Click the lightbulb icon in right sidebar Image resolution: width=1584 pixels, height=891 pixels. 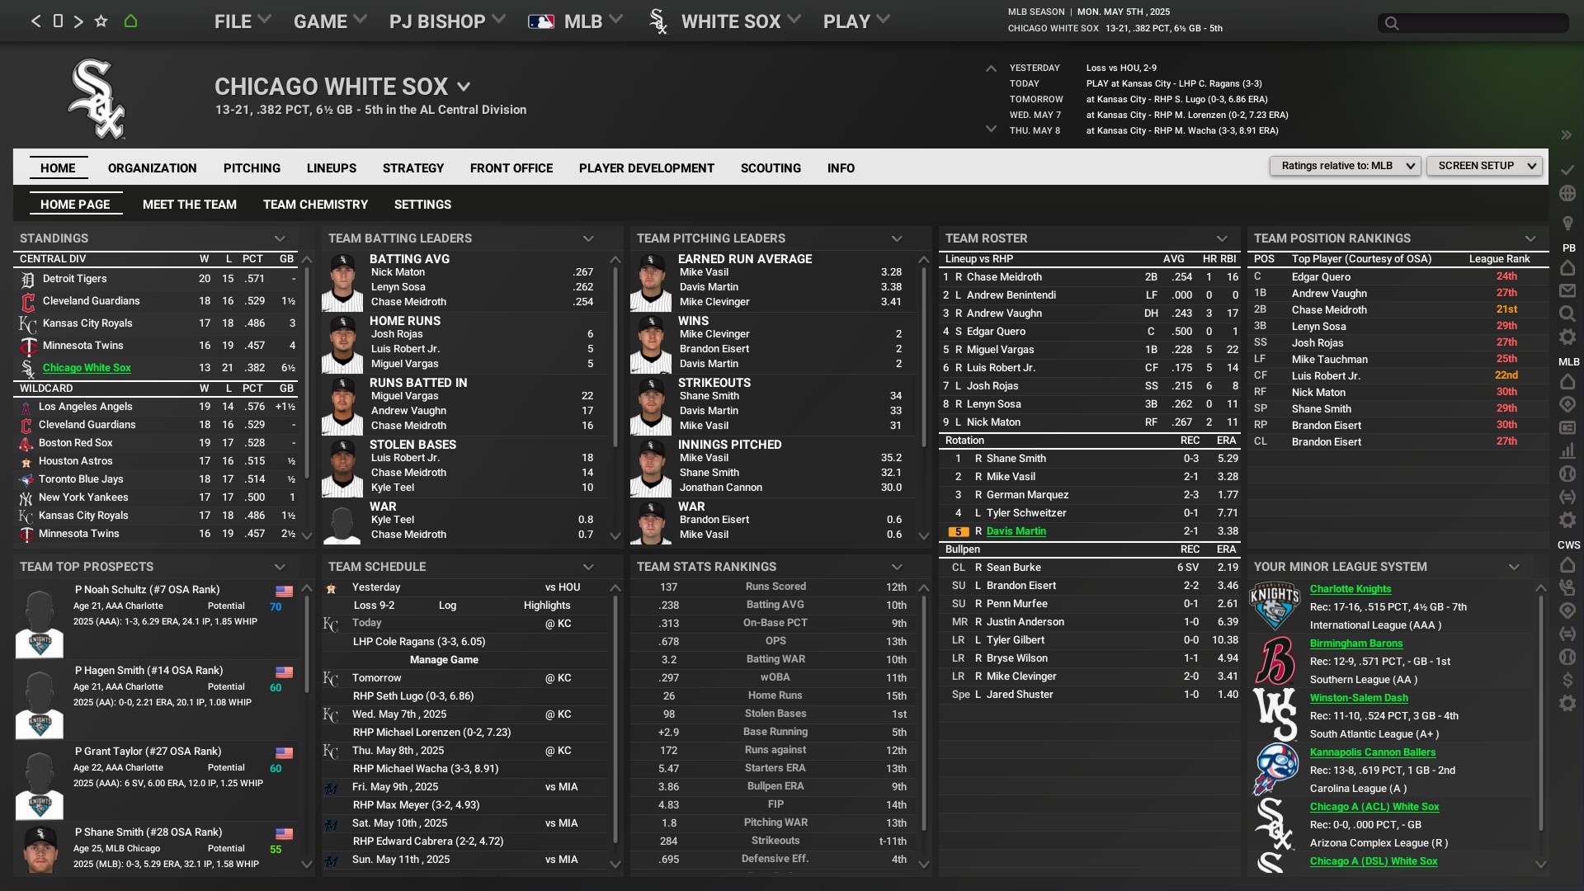[x=1567, y=224]
